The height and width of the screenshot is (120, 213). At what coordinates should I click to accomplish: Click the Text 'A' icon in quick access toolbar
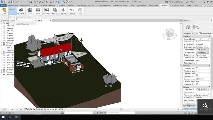[x=47, y=2]
